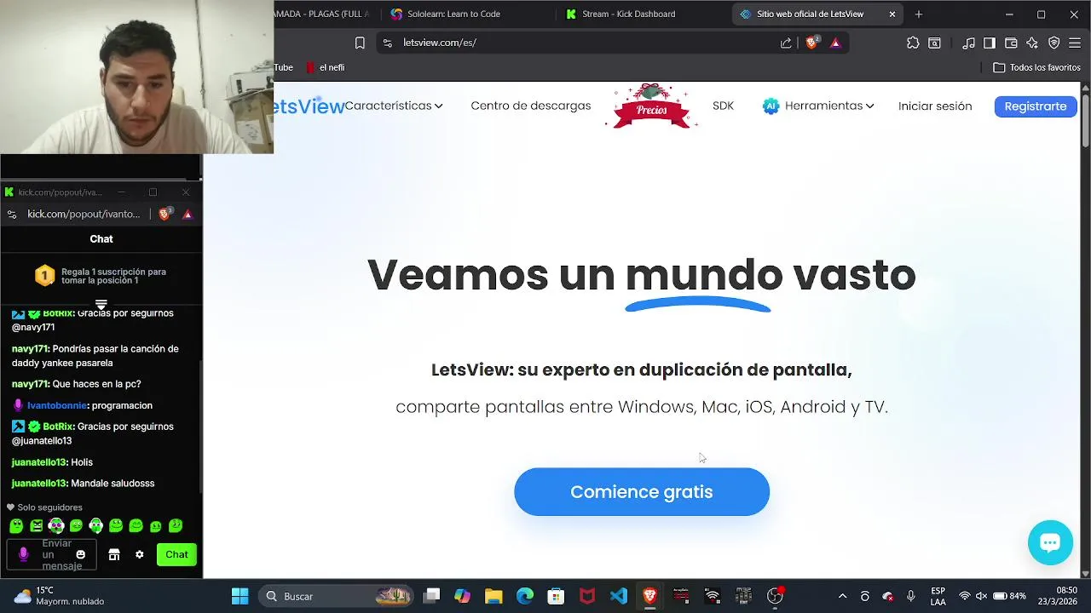This screenshot has width=1091, height=613.
Task: Open the Windows Start menu
Action: [240, 596]
